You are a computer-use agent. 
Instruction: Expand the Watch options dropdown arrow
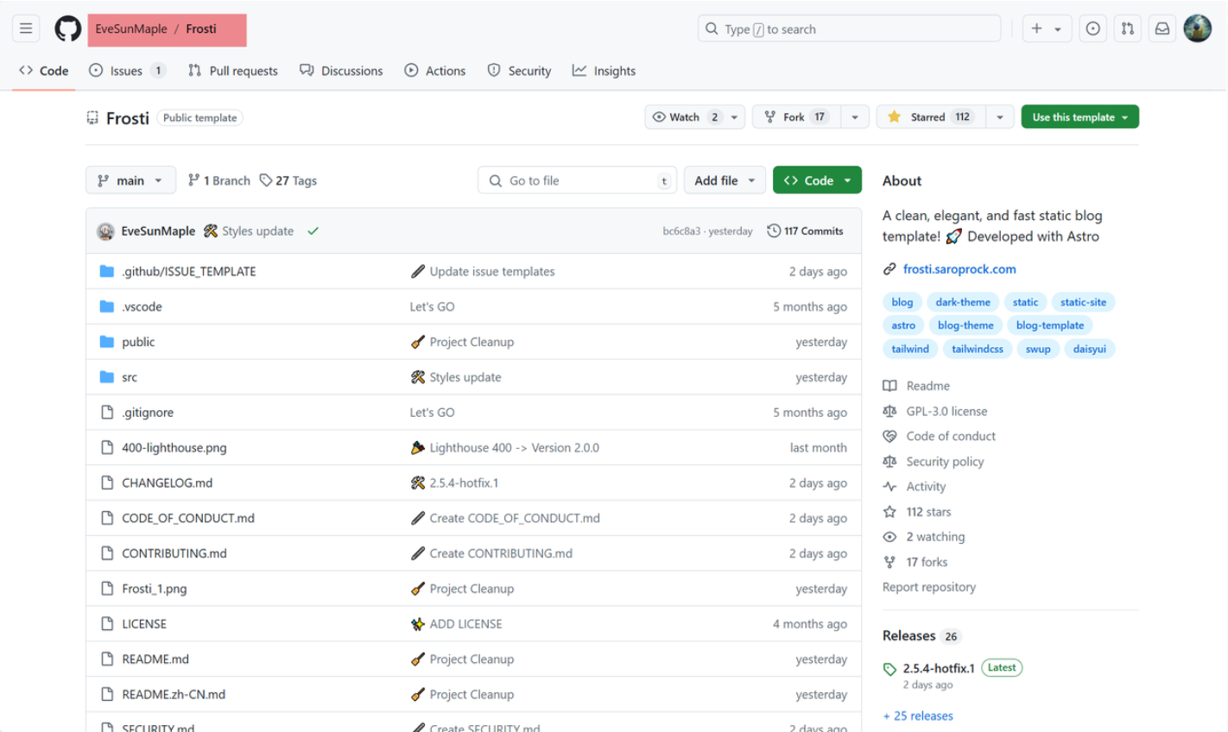click(735, 117)
